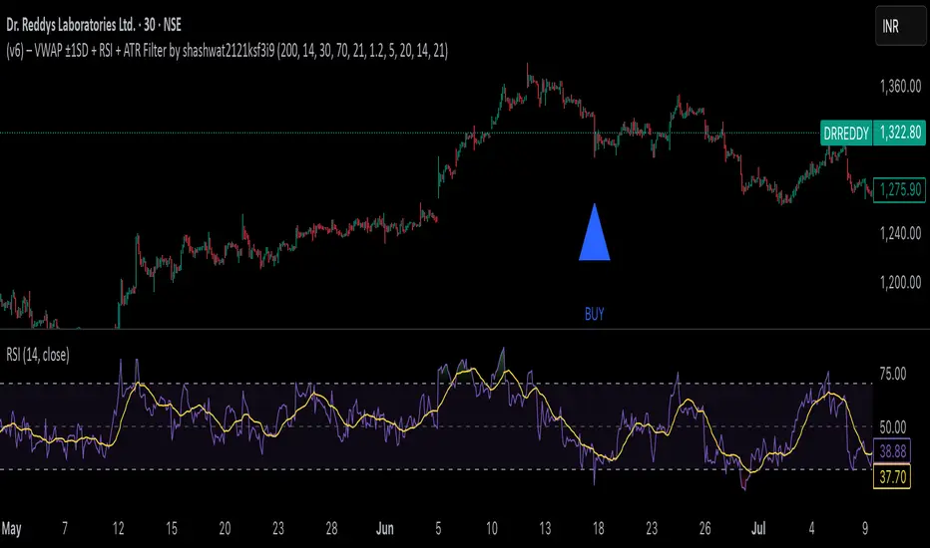
Task: Open the VWAP ±1SD + RSI + ATR Filter indicator legend
Action: (228, 51)
